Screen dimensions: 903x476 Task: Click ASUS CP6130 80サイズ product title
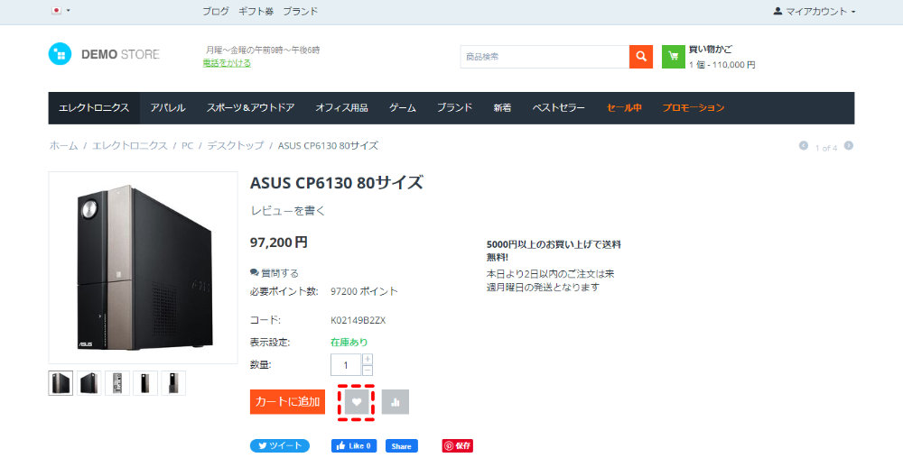pyautogui.click(x=336, y=183)
